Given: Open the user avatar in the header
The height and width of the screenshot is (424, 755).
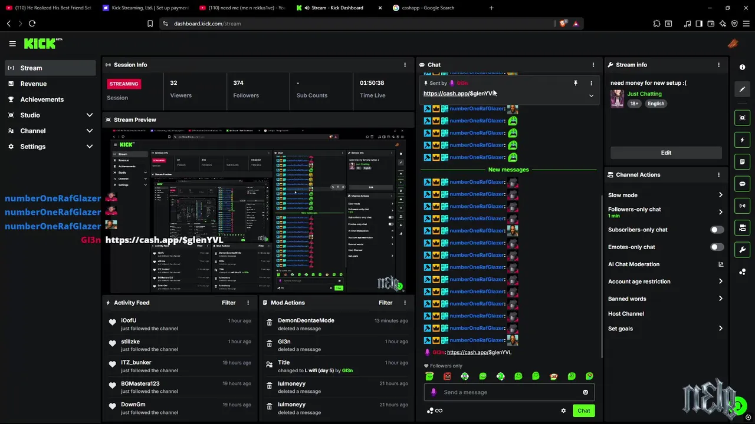Looking at the screenshot, I should coord(733,44).
